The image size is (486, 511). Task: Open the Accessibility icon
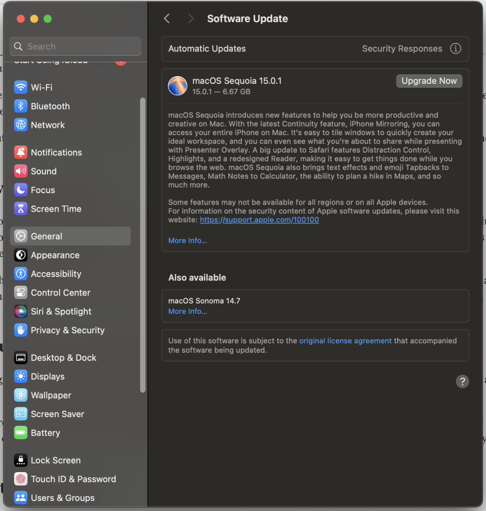tap(20, 274)
